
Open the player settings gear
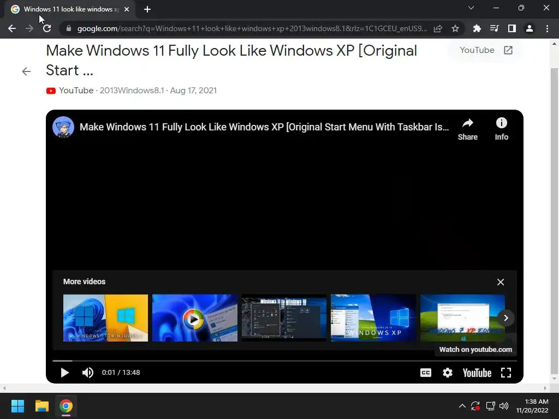[448, 373]
